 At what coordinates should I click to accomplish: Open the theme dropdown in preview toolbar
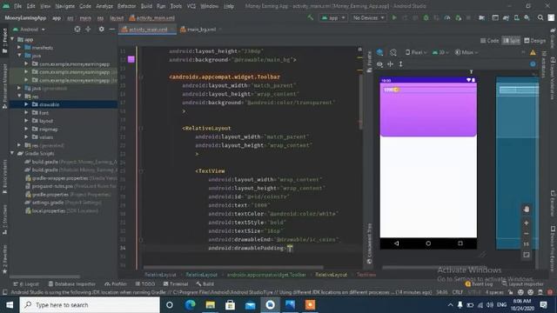466,52
